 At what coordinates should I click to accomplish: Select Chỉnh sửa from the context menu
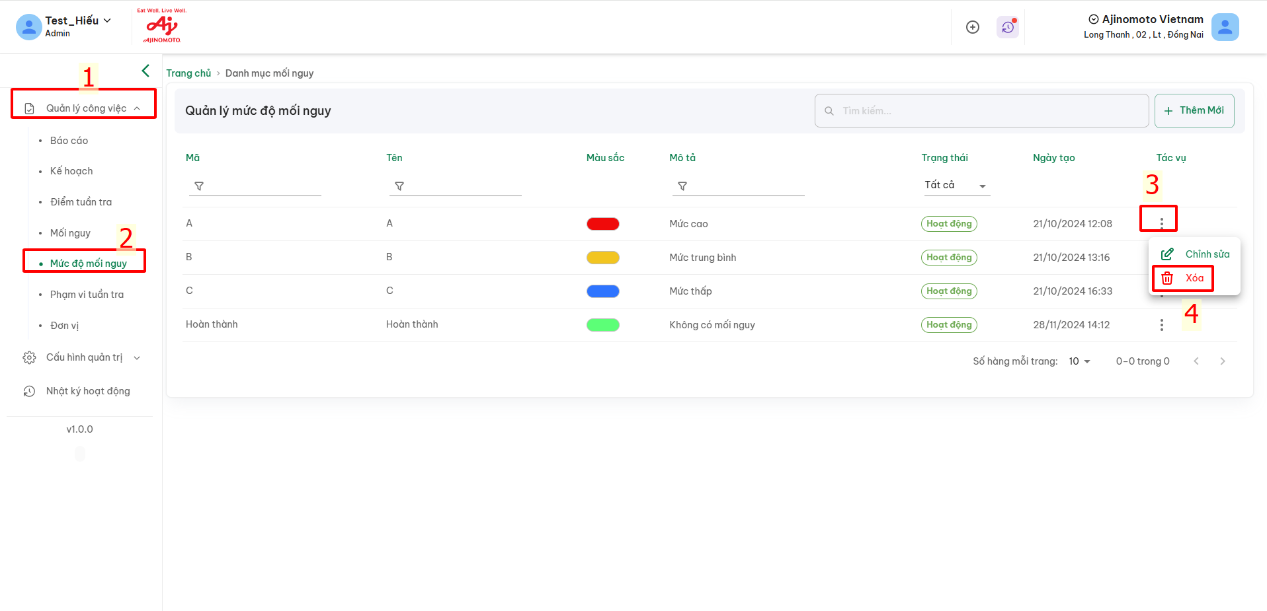1195,254
